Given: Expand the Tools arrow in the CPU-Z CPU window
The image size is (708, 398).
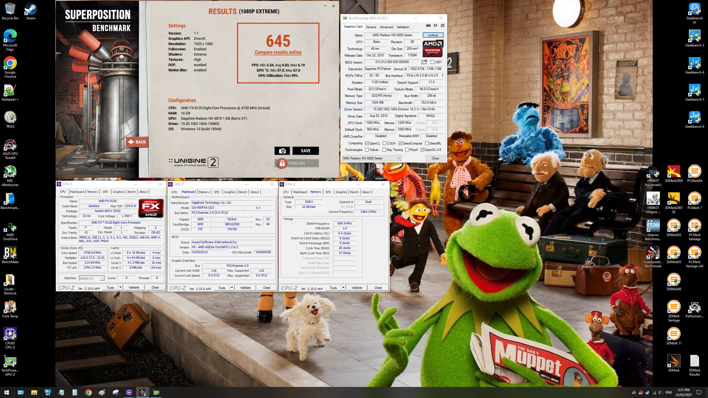Looking at the screenshot, I should (120, 287).
